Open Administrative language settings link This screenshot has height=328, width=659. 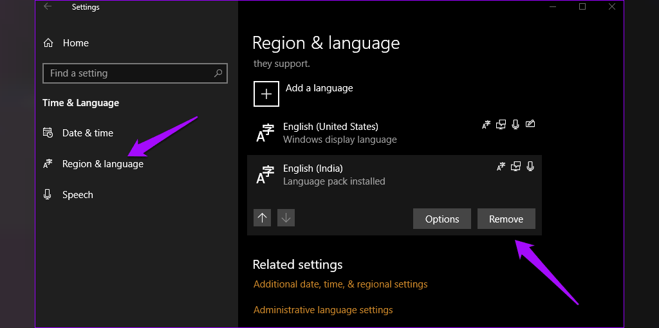323,311
